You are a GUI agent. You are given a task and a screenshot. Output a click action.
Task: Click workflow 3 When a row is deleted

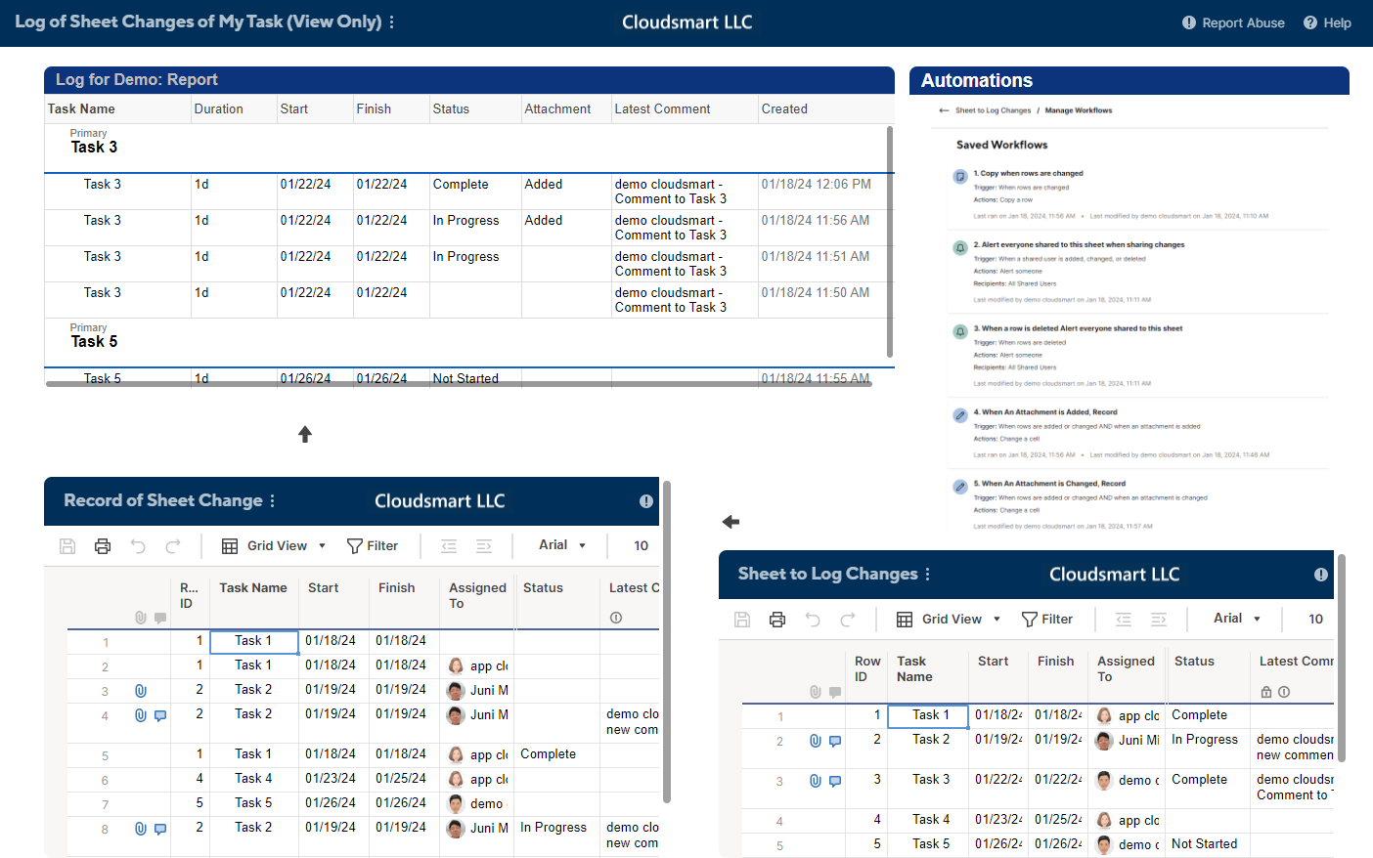tap(1078, 328)
